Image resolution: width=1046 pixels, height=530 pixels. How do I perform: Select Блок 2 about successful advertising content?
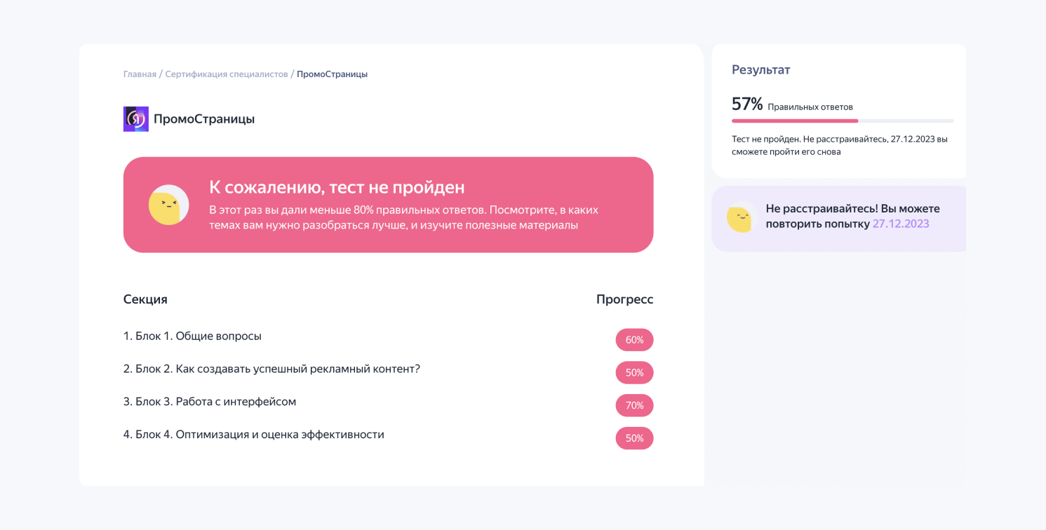271,369
